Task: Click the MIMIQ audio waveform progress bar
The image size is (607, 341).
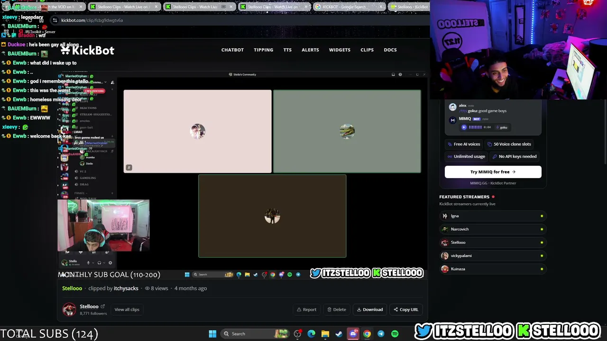Action: coord(475,127)
